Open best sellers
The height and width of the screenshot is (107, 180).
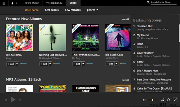click(52, 10)
